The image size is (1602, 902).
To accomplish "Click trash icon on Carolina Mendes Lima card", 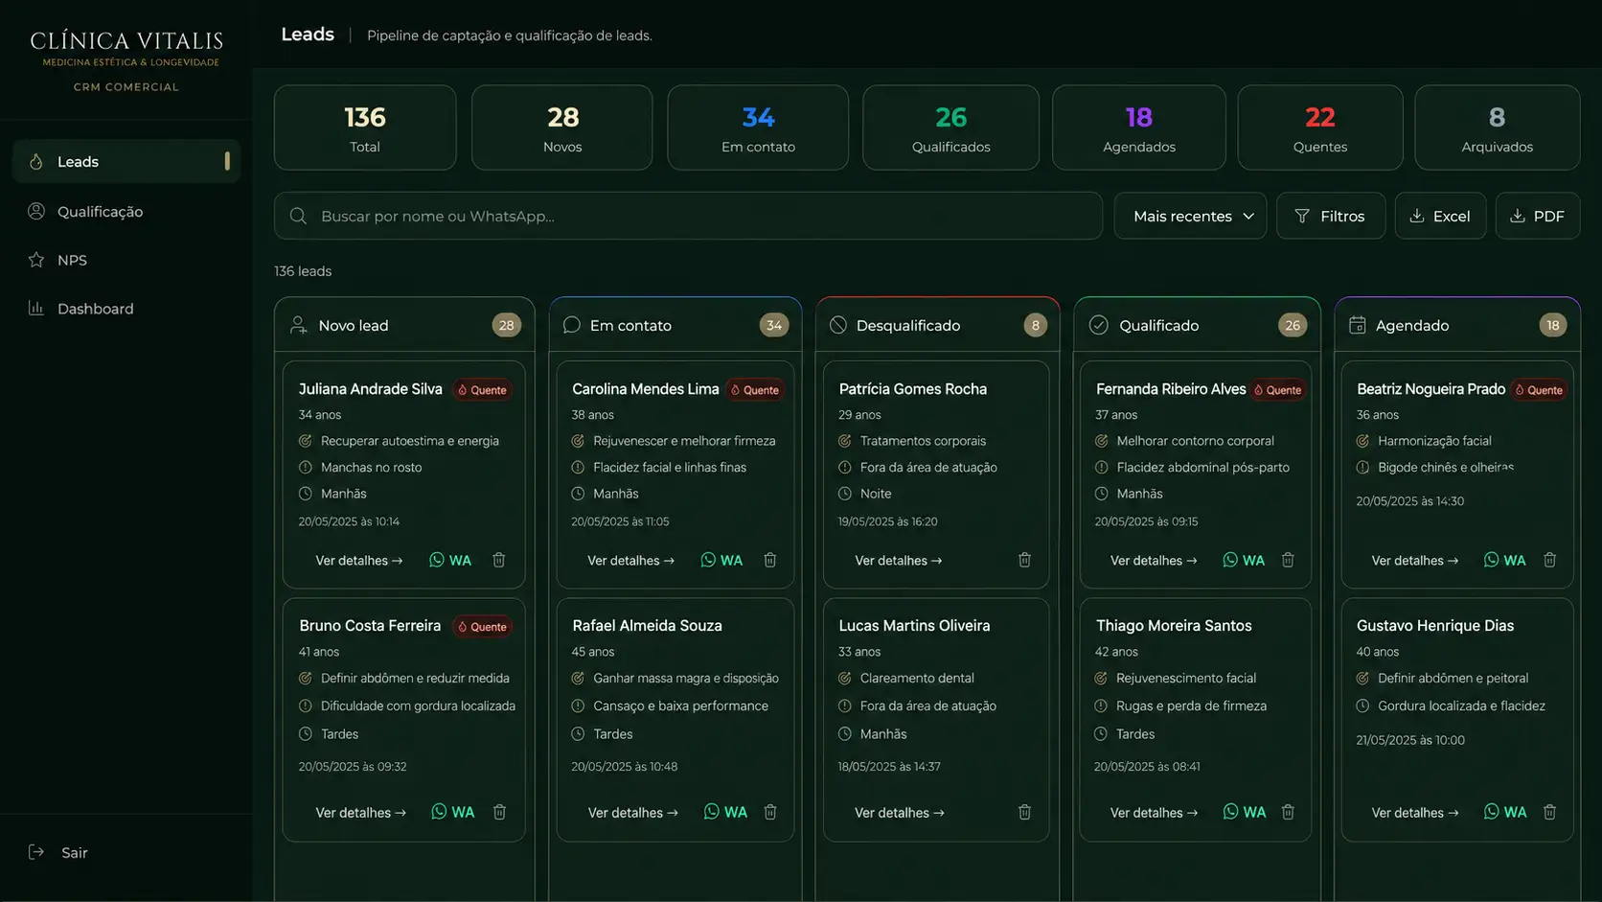I will (770, 560).
